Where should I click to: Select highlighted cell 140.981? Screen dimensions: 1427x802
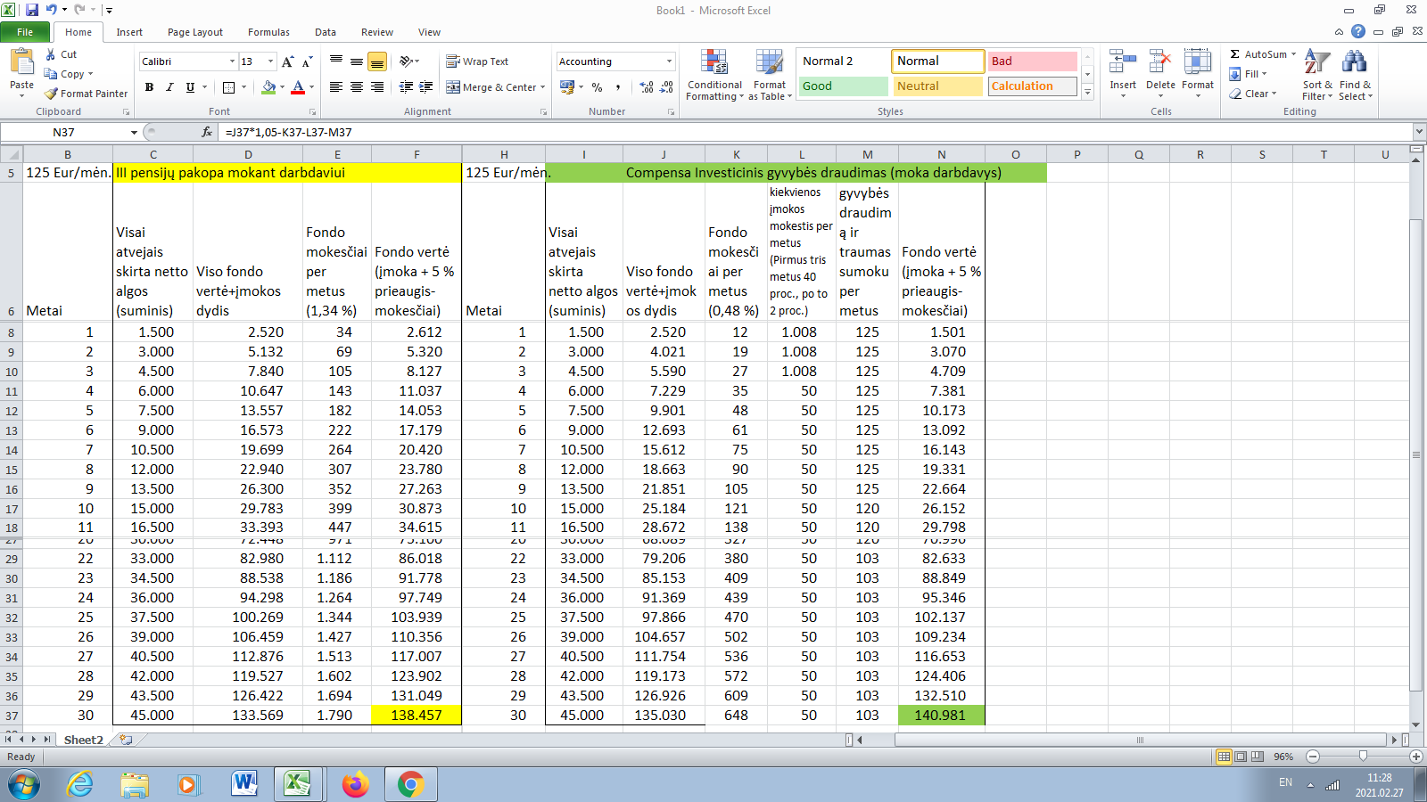(941, 716)
